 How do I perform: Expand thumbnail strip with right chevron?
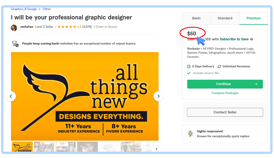156,149
